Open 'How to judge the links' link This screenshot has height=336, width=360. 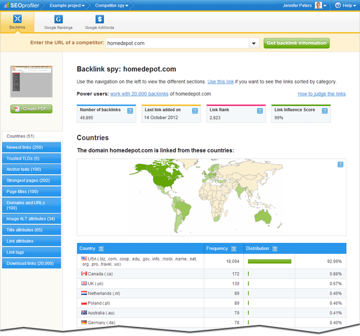(x=321, y=94)
